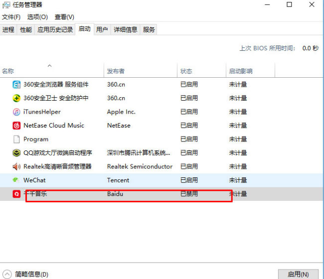Click the 未计量 impact of Program row
Viewport: 324px width, 279px height.
[x=238, y=139]
